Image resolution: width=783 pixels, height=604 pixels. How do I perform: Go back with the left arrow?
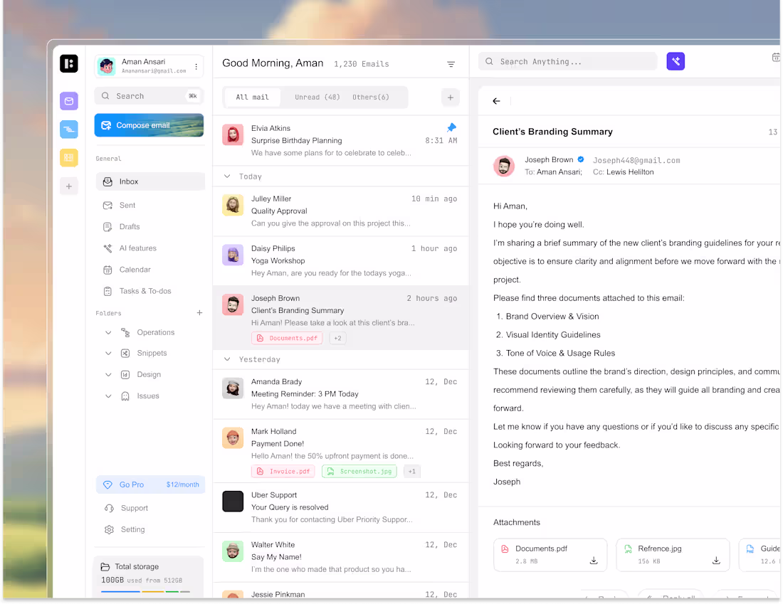[x=496, y=101]
